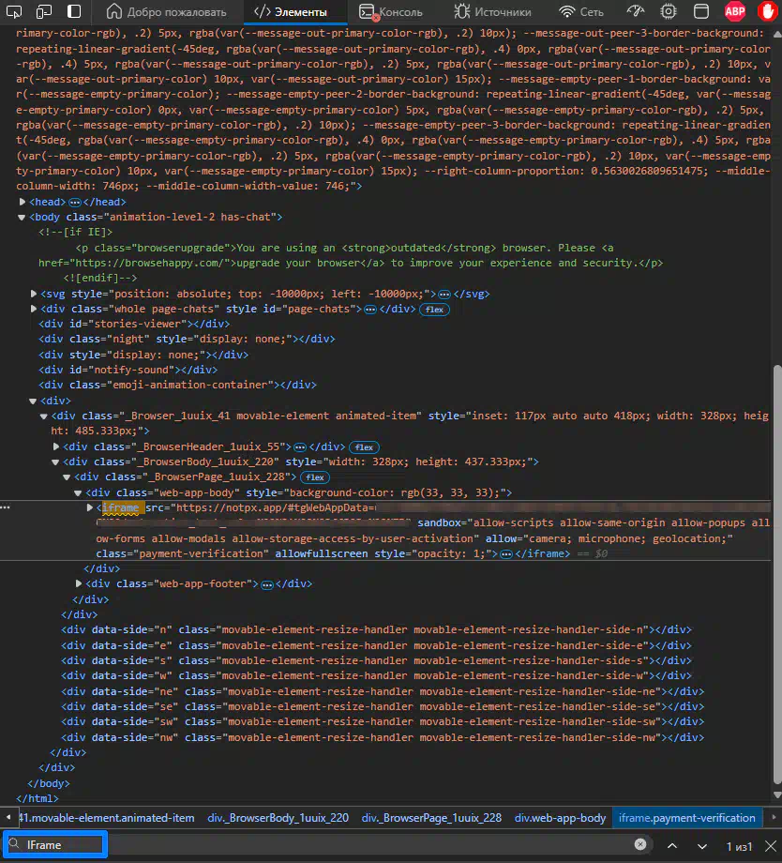Click the IFrame search input field
The image size is (782, 863).
pos(56,845)
